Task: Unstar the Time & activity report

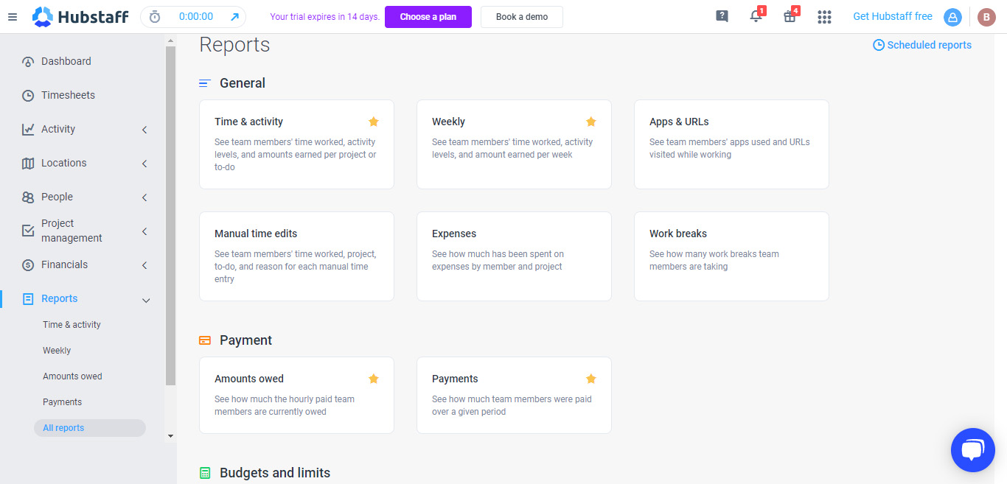Action: tap(373, 121)
